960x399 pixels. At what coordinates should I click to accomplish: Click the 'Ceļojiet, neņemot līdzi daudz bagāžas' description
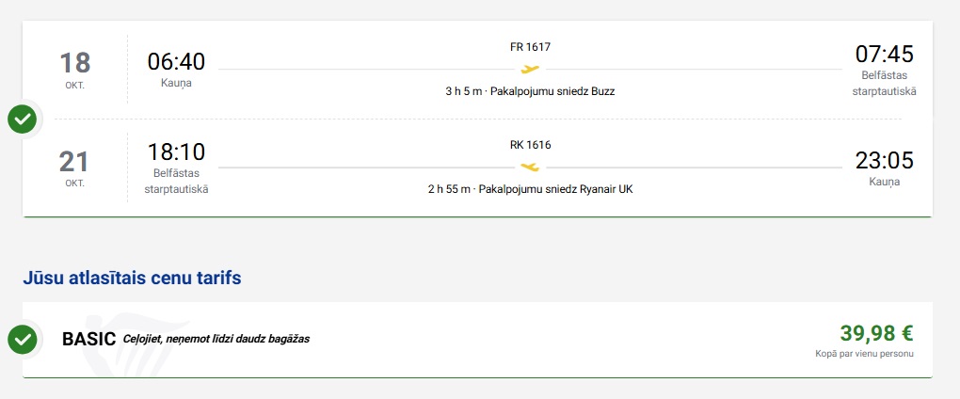(216, 339)
